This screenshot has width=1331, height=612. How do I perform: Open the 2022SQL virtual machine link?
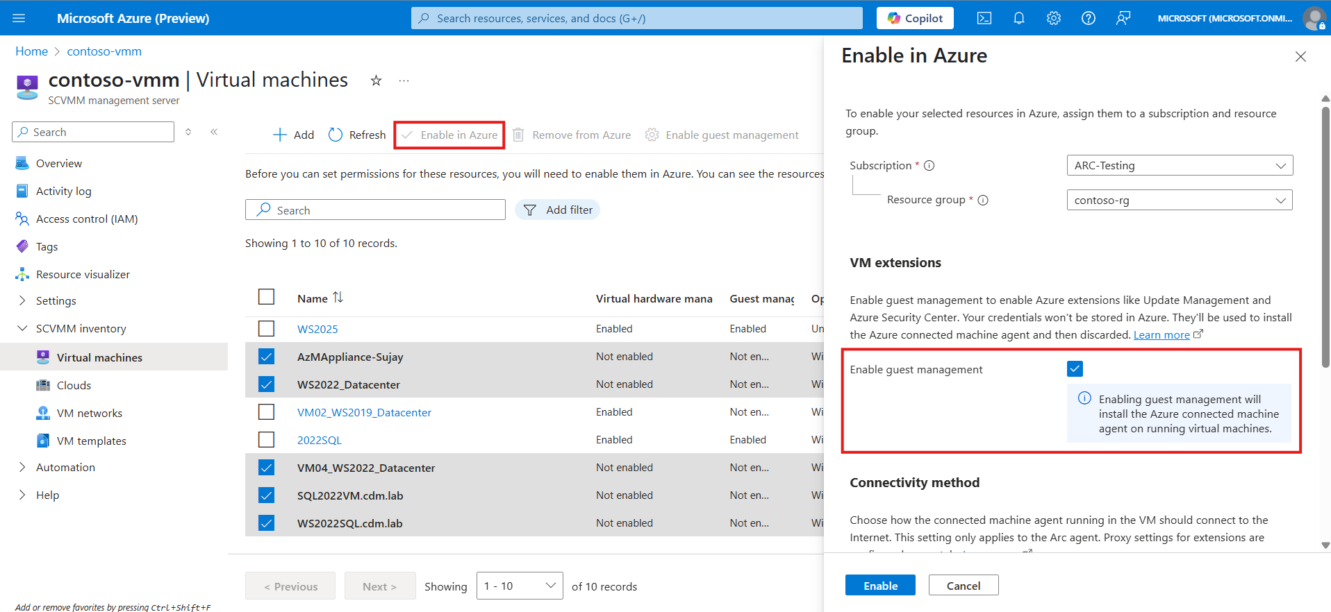coord(320,440)
